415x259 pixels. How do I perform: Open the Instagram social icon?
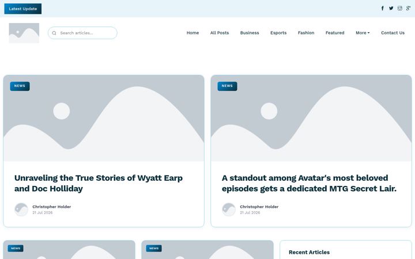click(400, 9)
